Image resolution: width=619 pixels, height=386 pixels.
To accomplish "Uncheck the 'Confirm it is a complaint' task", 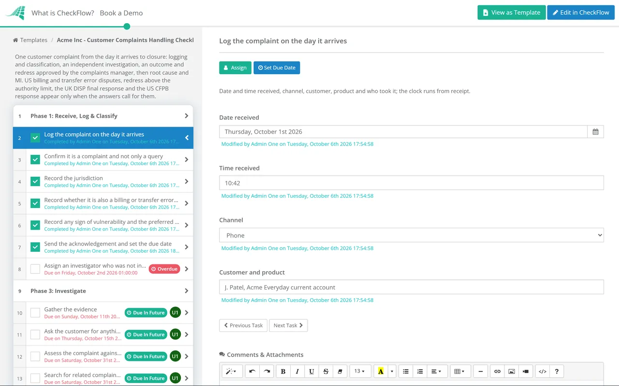I will [35, 160].
